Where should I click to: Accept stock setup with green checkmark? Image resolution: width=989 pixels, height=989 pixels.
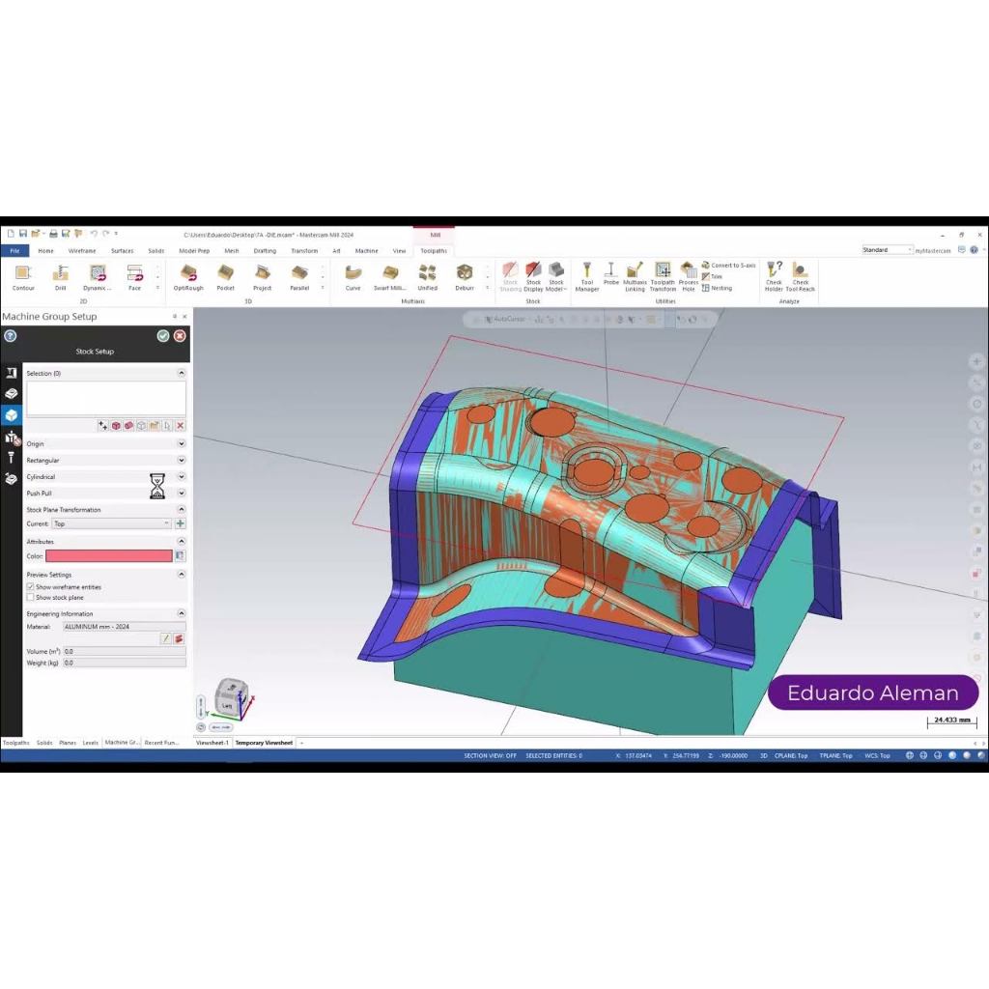tap(163, 336)
